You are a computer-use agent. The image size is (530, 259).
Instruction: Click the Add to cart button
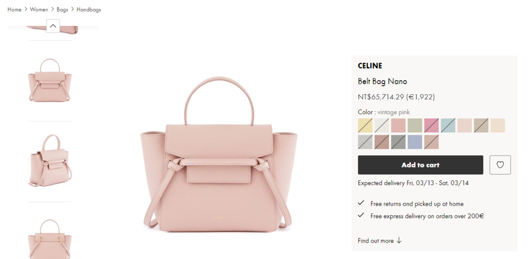pos(420,165)
